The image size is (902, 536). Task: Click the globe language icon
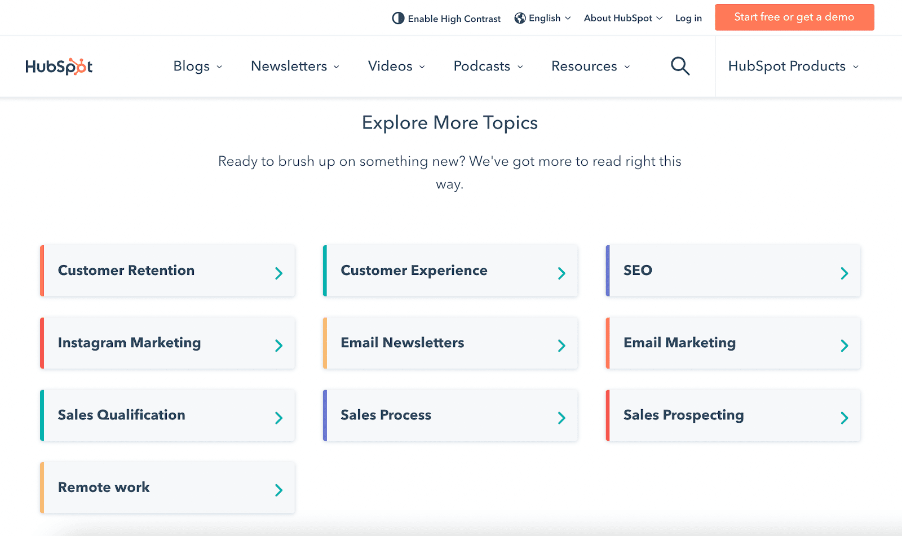(x=520, y=19)
